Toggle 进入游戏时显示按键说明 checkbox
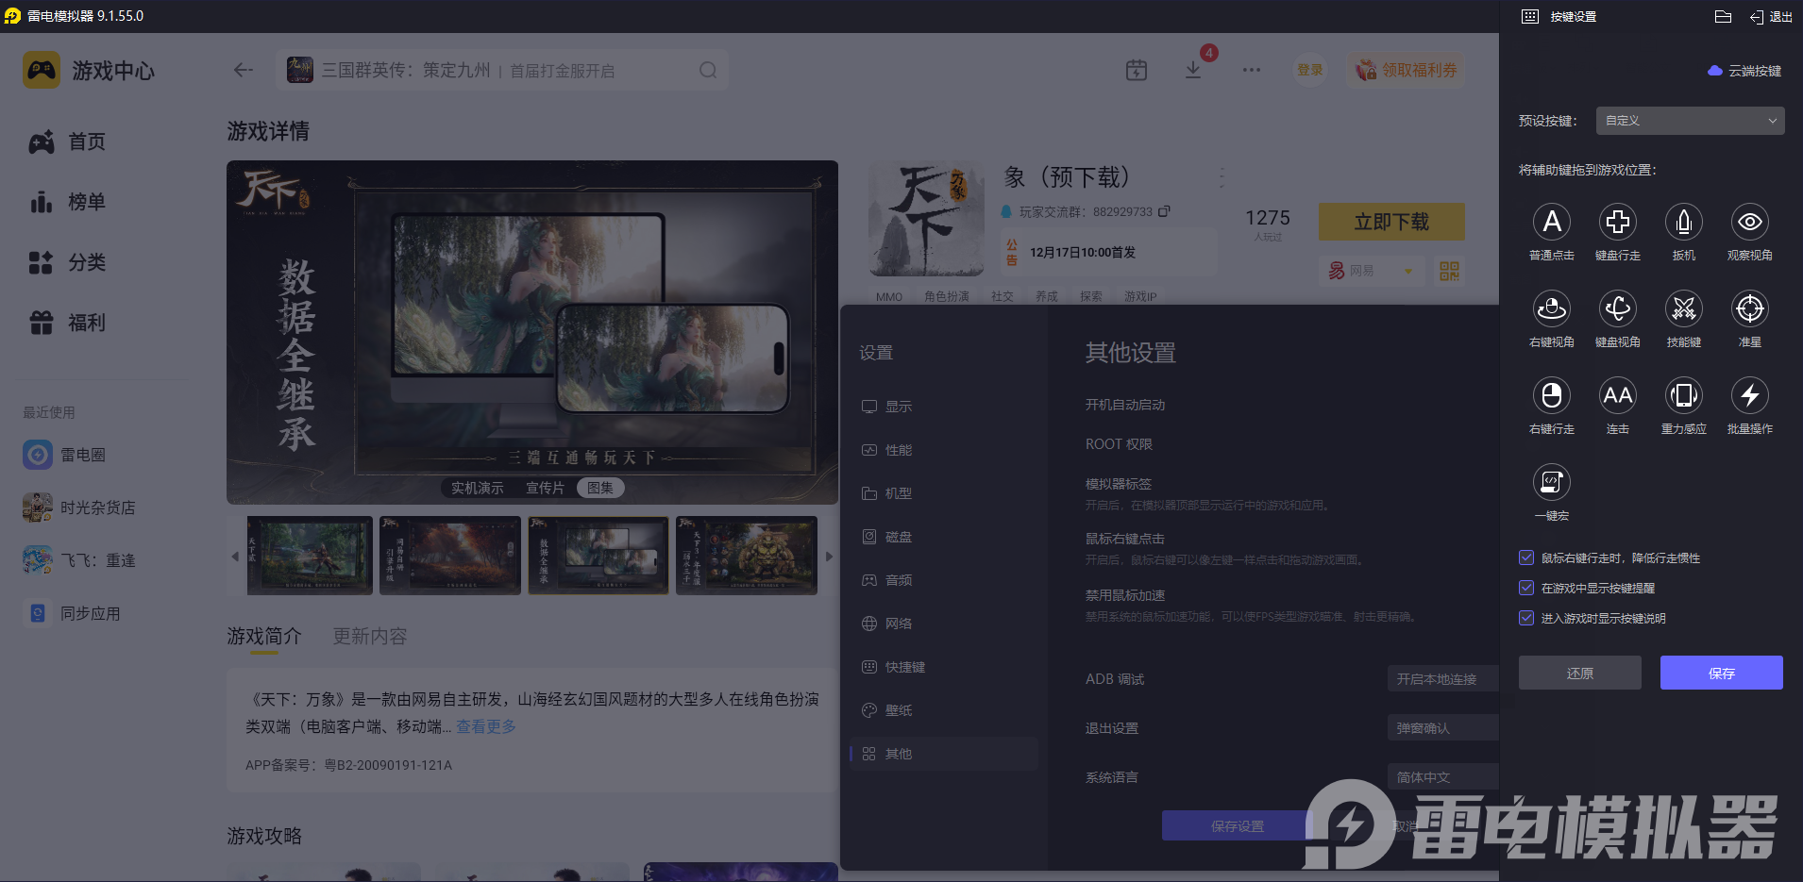 1526,618
